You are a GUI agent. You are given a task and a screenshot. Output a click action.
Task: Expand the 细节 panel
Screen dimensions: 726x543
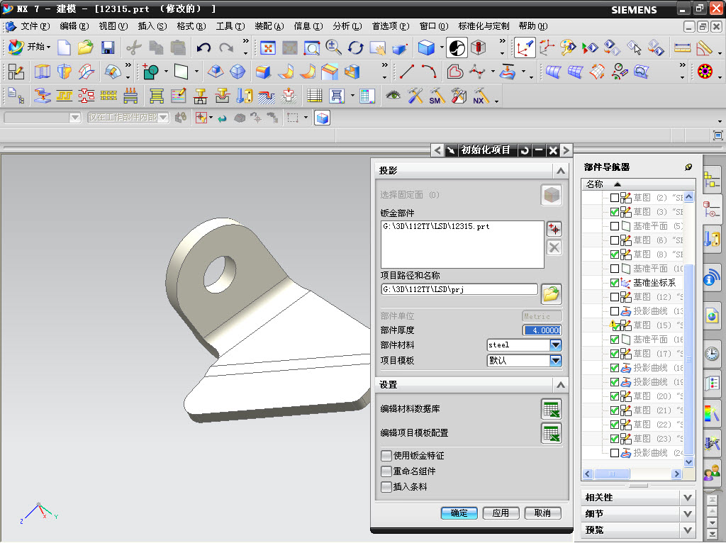pos(688,514)
